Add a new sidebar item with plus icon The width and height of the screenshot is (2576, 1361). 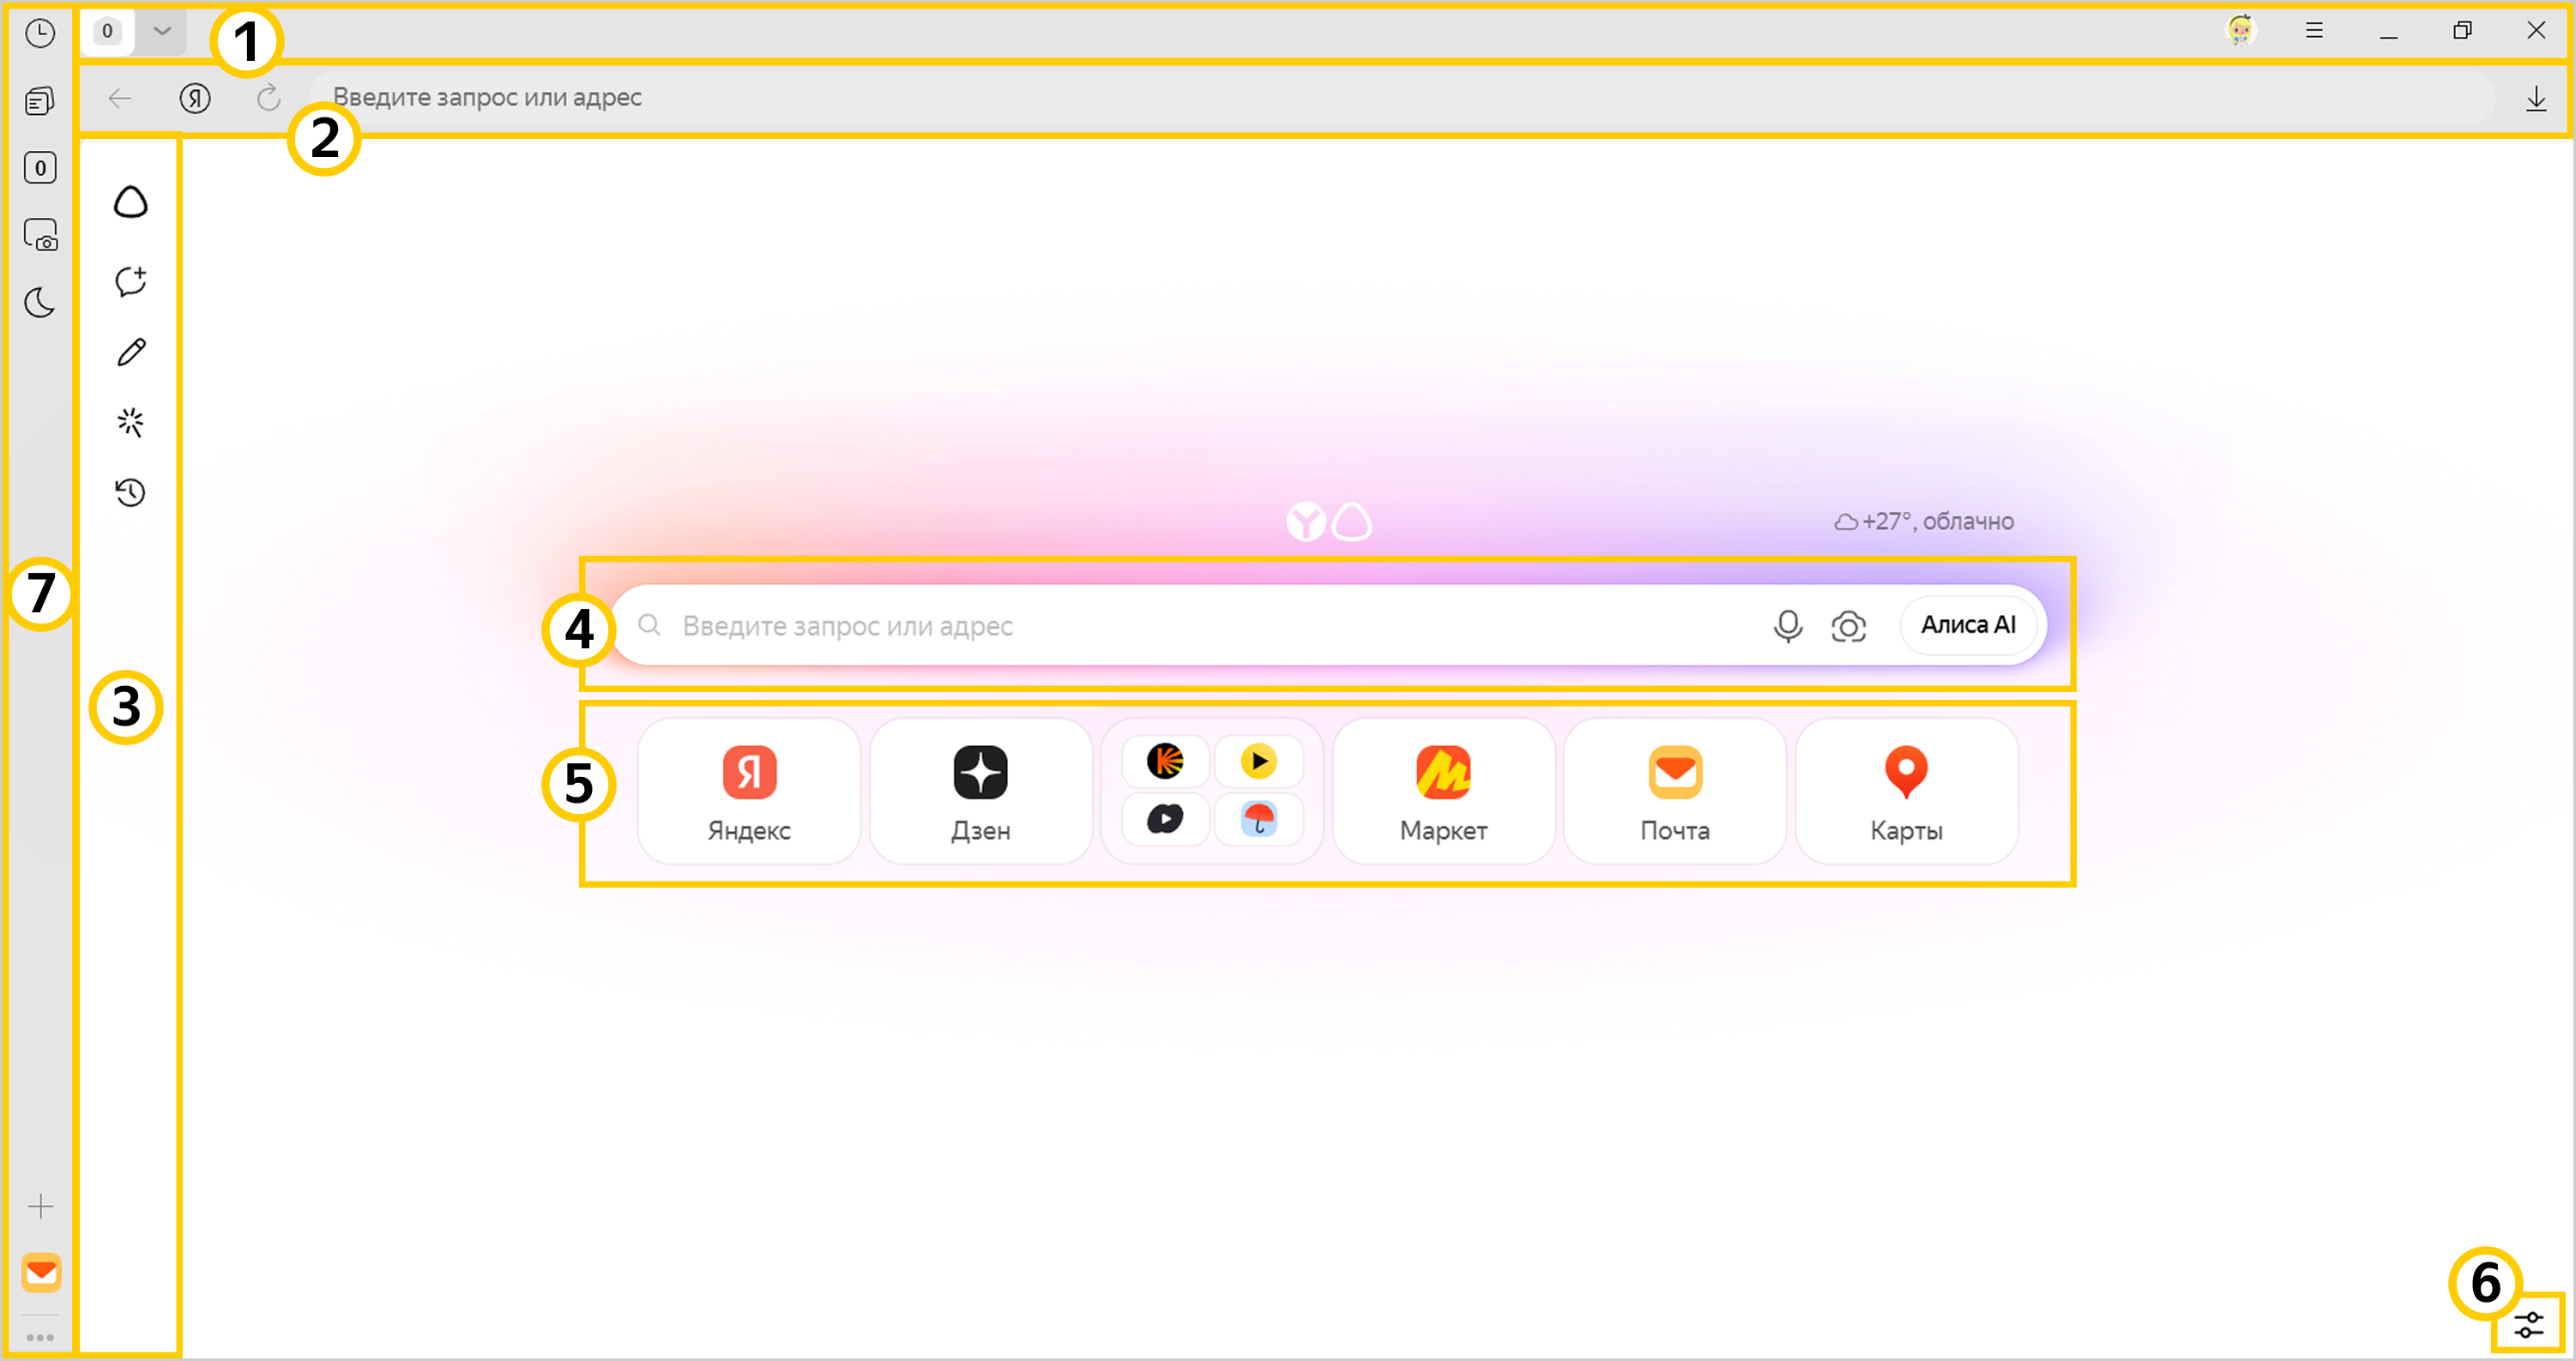tap(41, 1207)
